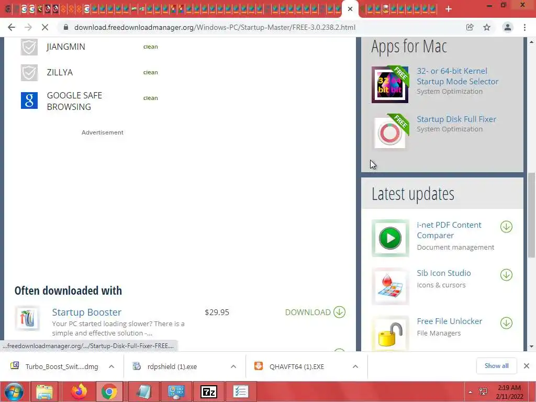Image resolution: width=536 pixels, height=402 pixels.
Task: Click the share page icon in address bar
Action: click(470, 27)
